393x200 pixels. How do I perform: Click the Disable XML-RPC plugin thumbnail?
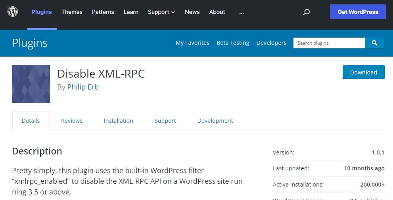pos(31,84)
